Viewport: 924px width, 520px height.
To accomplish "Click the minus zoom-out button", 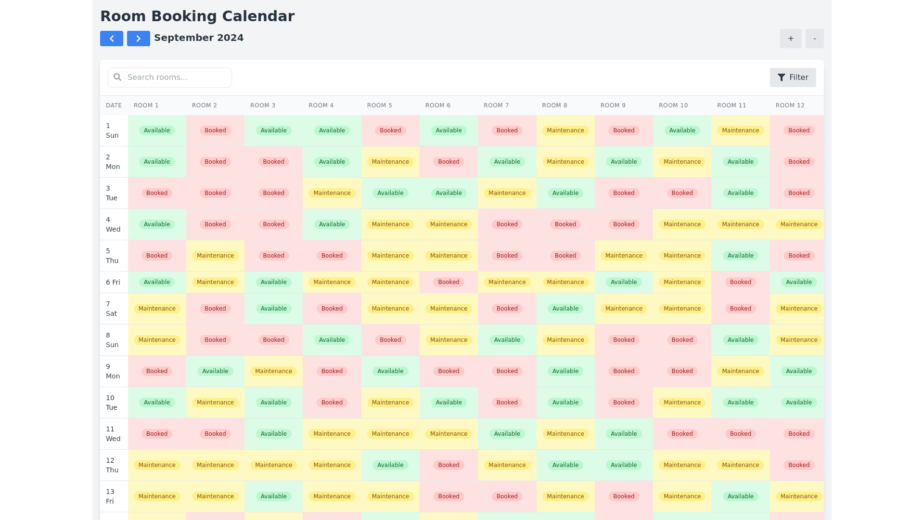I will point(815,39).
